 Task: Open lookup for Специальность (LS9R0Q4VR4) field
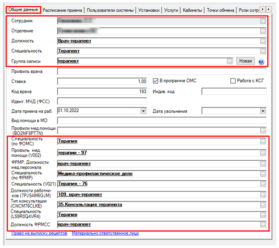[x=263, y=215]
